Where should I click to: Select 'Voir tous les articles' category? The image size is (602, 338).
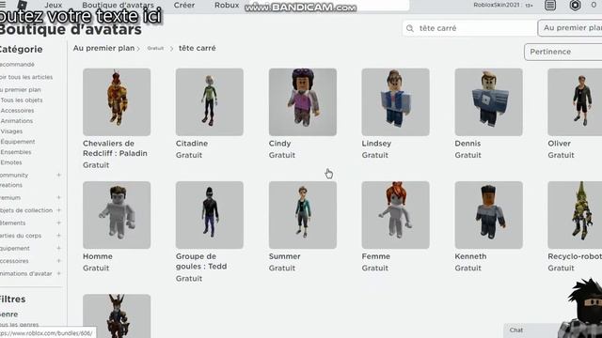[x=26, y=77]
